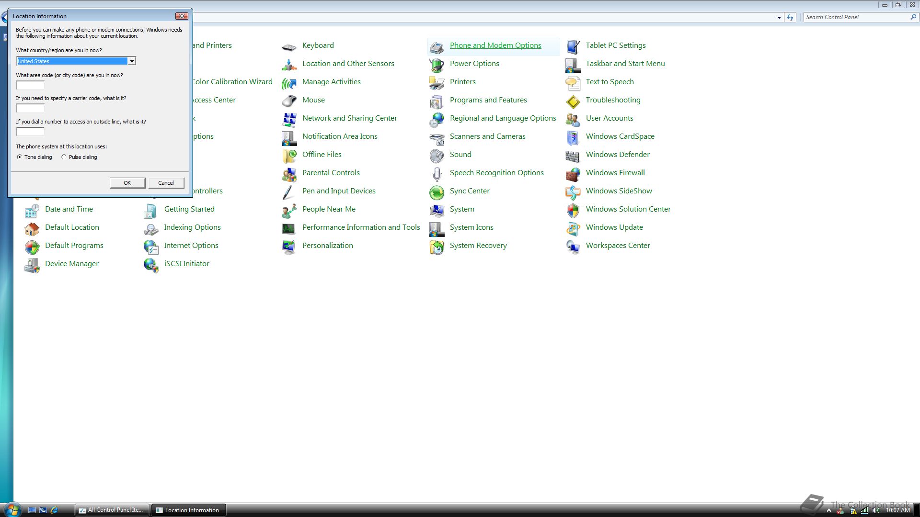920x517 pixels.
Task: Click the area code input field
Action: pyautogui.click(x=30, y=85)
